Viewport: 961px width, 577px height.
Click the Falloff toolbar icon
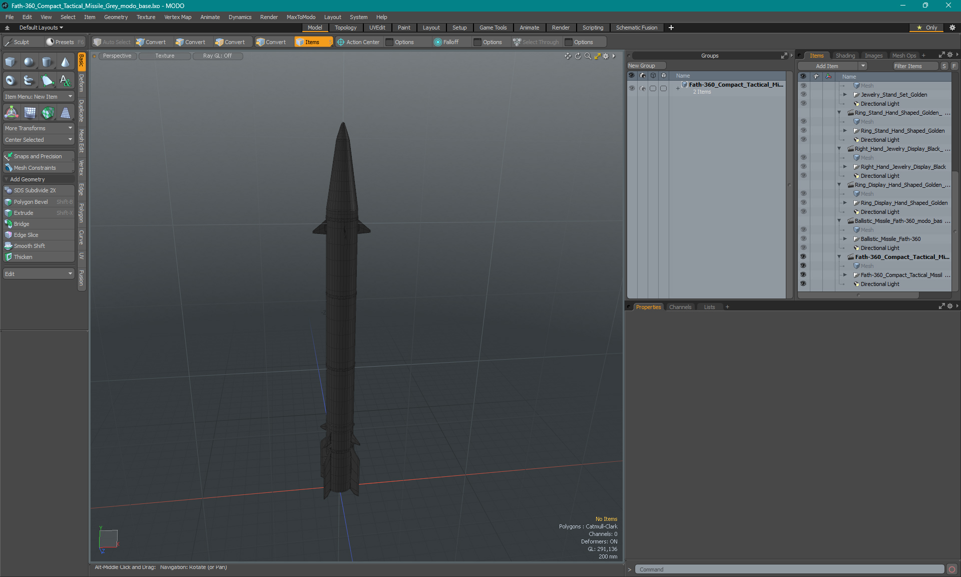[x=438, y=42]
